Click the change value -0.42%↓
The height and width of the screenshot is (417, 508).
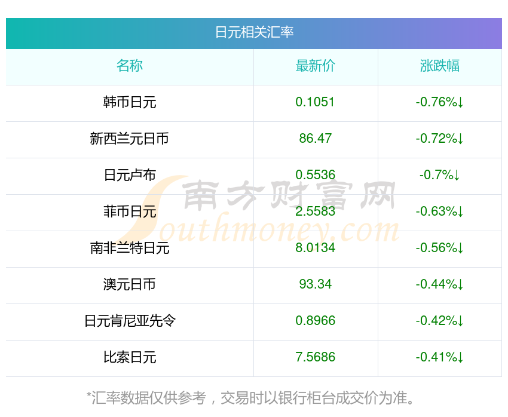coord(440,321)
